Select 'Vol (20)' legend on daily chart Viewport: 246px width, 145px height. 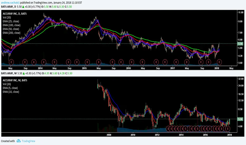point(7,18)
